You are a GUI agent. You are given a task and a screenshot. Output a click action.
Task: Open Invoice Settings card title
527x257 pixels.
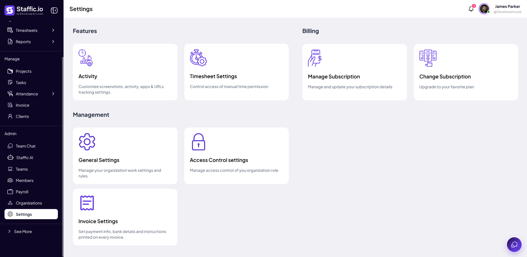[98, 221]
